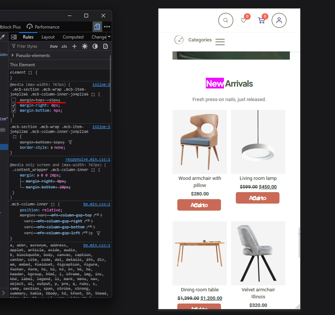The image size is (335, 315).
Task: Toggle dark color scheme simulation moon icon
Action: tap(95, 46)
